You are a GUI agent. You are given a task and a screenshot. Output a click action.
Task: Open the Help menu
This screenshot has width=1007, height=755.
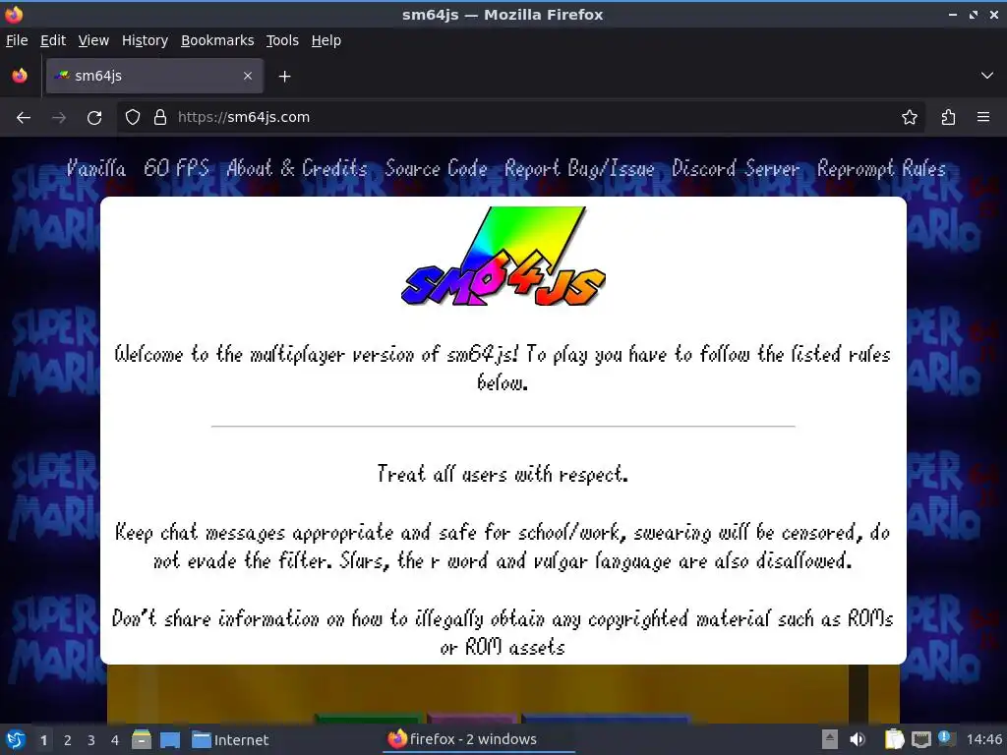pos(326,40)
